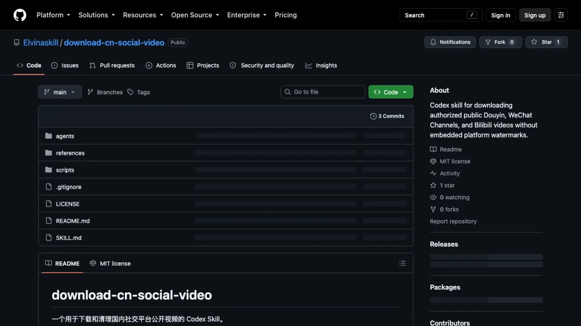Image resolution: width=581 pixels, height=326 pixels.
Task: Click the eye icon next to 0 watching
Action: (433, 197)
